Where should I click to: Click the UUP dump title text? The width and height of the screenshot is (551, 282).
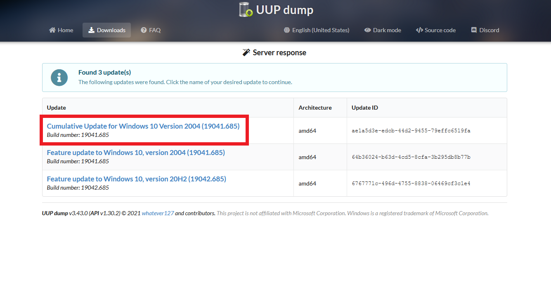pyautogui.click(x=285, y=10)
